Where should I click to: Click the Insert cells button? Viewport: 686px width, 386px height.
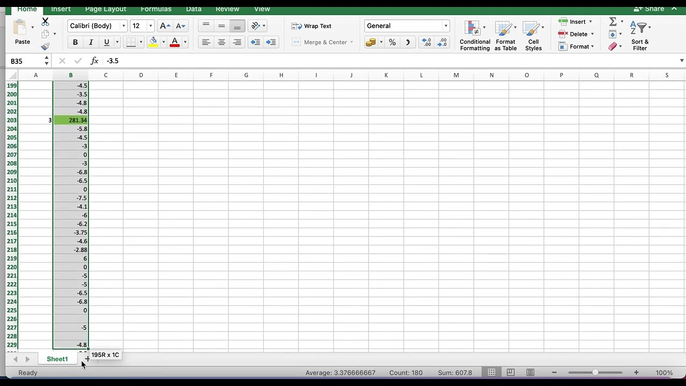pos(575,21)
